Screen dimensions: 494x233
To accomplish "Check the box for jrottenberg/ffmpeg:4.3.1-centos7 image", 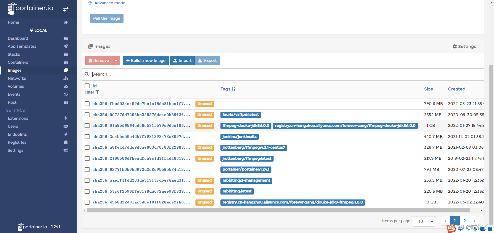I will [x=87, y=147].
